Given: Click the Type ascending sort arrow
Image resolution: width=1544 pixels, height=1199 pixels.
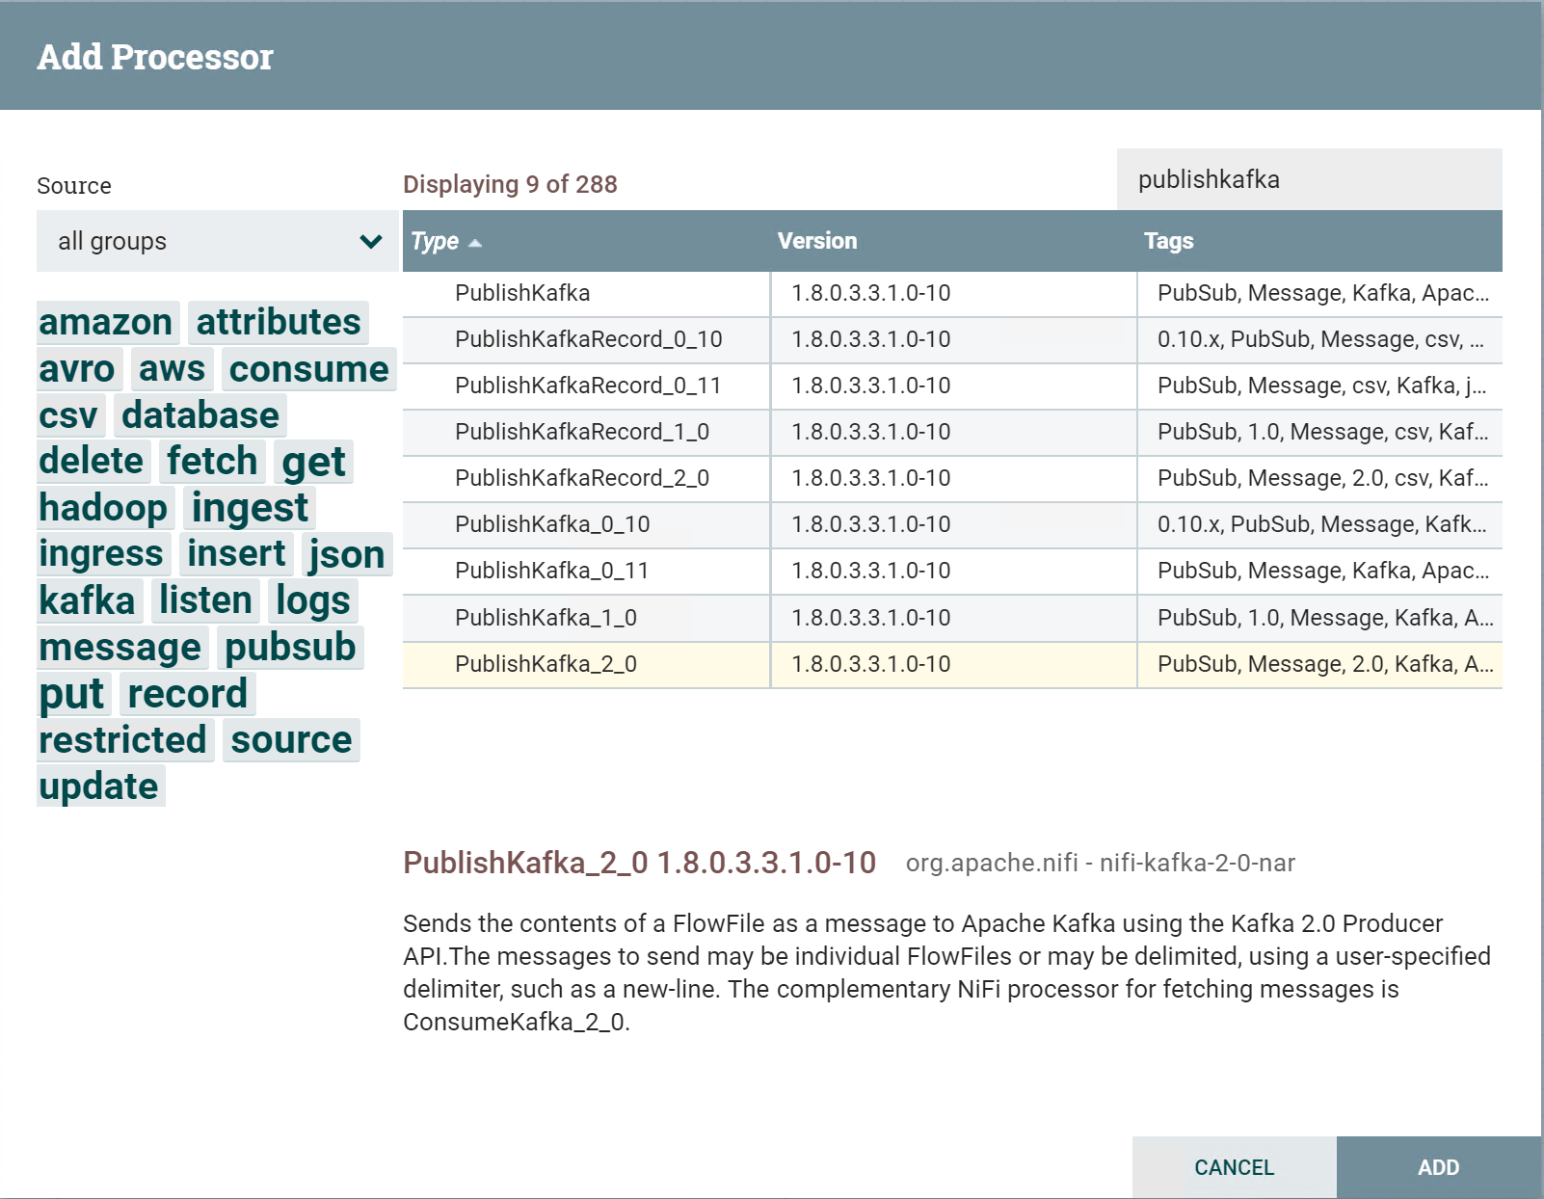Looking at the screenshot, I should [x=474, y=243].
